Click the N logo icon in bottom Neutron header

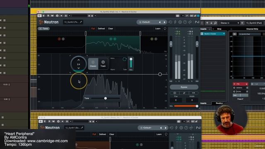[x=198, y=128]
